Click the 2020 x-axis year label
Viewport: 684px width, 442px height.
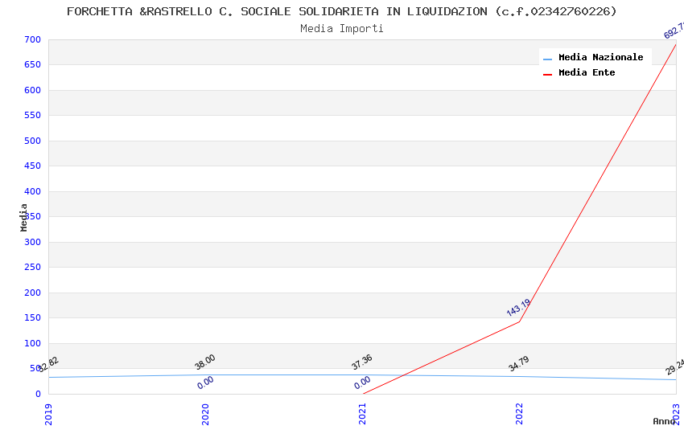pos(205,415)
